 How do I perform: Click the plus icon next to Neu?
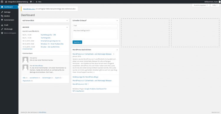coord(37,2)
